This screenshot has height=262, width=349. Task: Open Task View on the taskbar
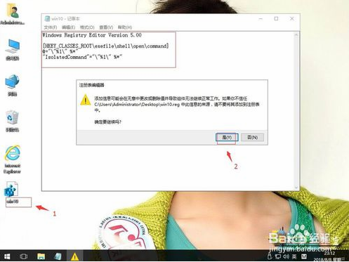[x=24, y=256]
